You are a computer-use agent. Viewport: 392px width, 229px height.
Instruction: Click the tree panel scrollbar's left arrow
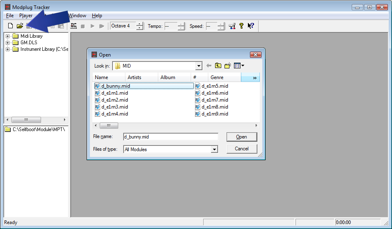coord(7,120)
